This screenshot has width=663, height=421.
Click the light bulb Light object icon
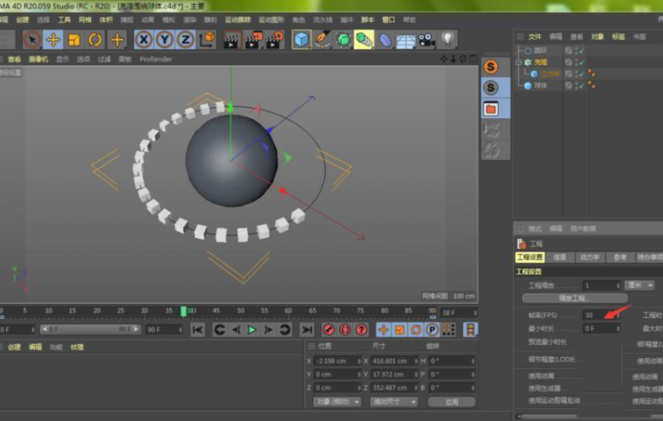click(x=448, y=40)
